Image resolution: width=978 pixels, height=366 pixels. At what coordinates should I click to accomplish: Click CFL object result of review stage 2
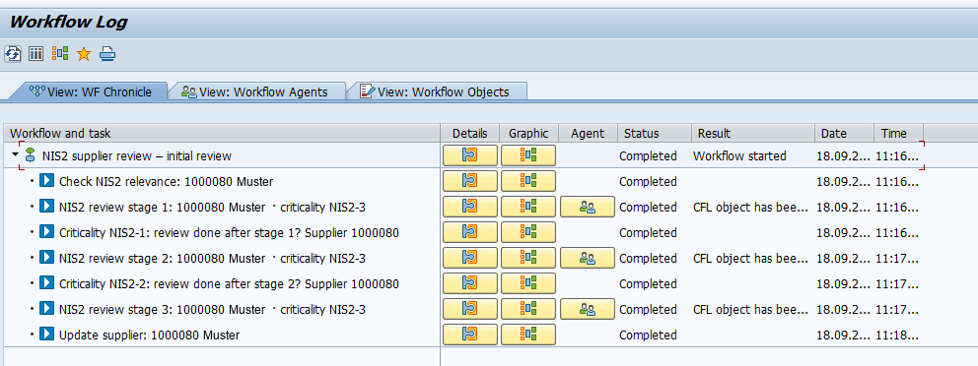point(751,258)
